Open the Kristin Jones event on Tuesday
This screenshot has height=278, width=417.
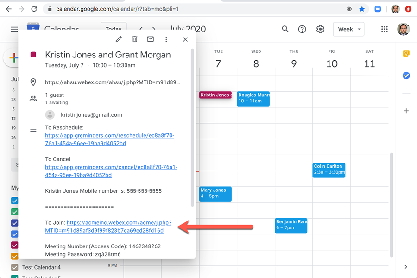coord(215,95)
